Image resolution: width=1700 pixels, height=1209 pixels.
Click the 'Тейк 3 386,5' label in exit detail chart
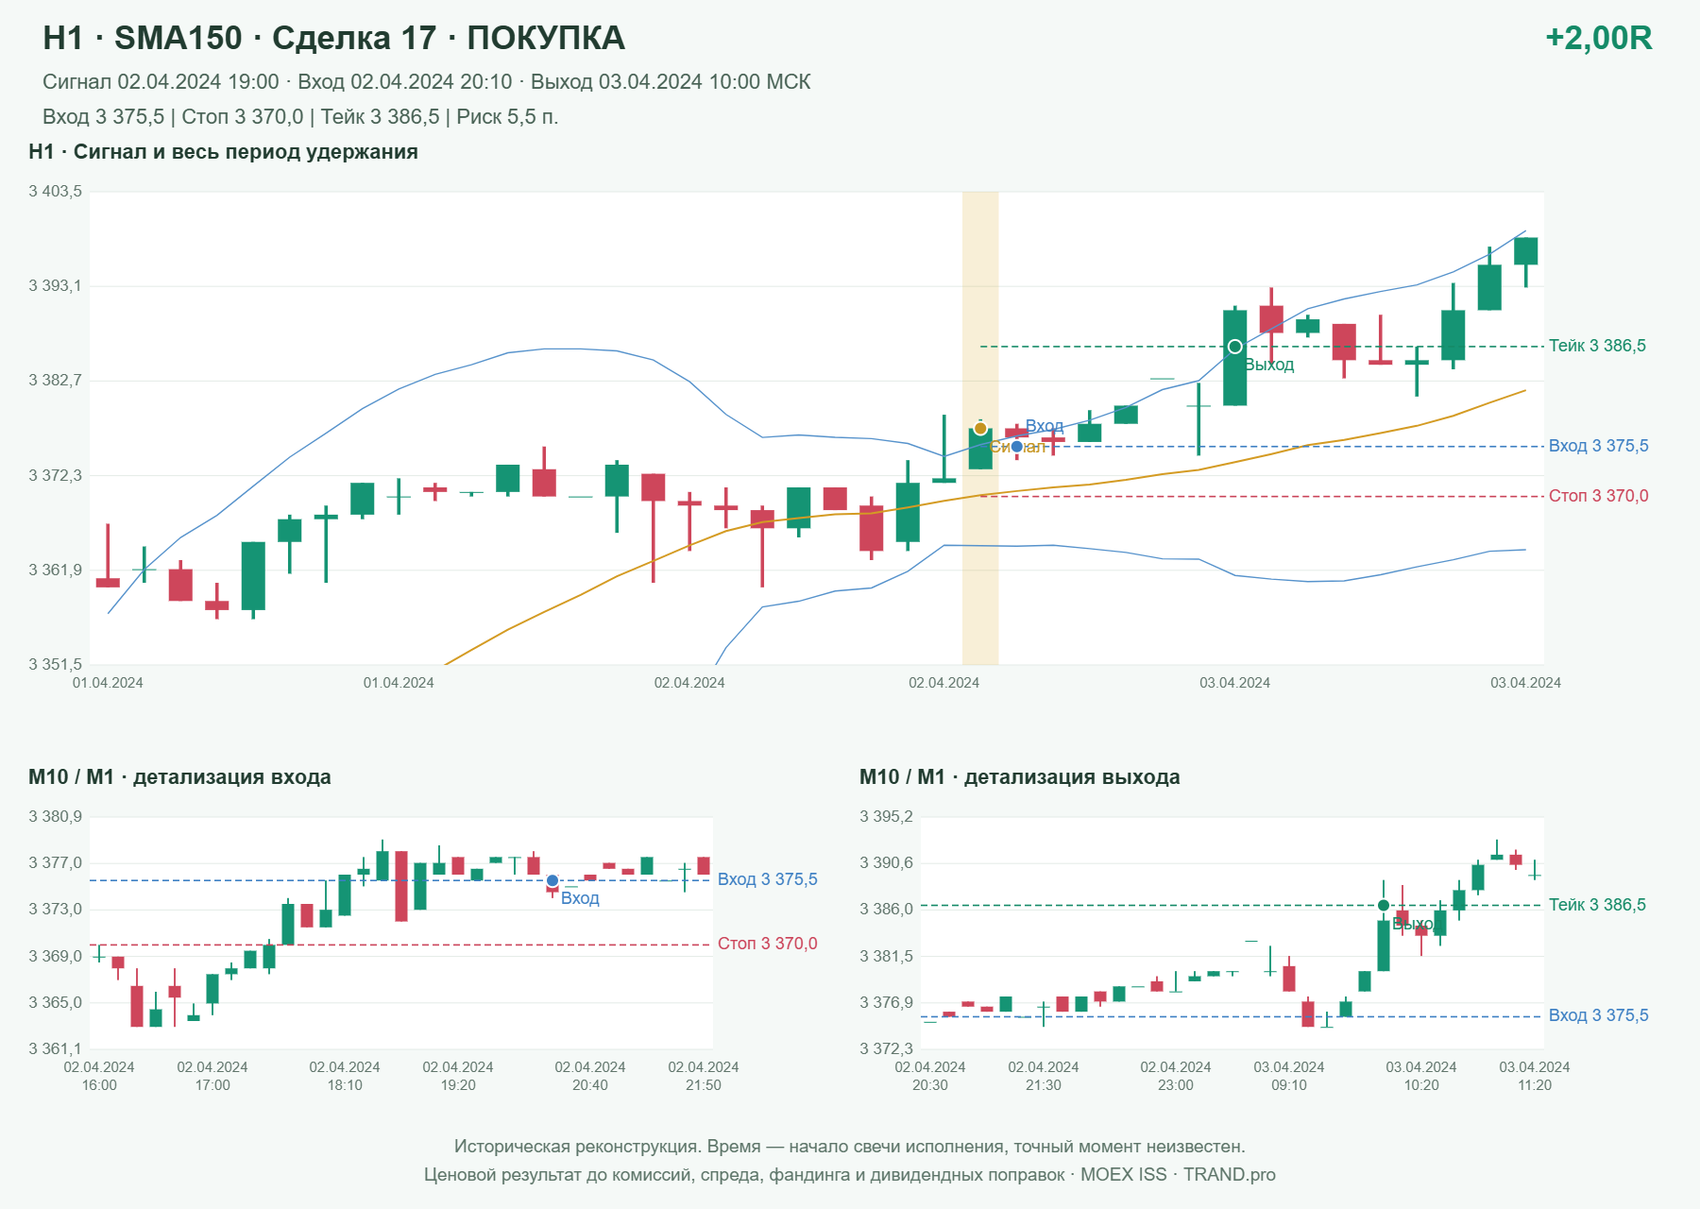click(x=1597, y=905)
